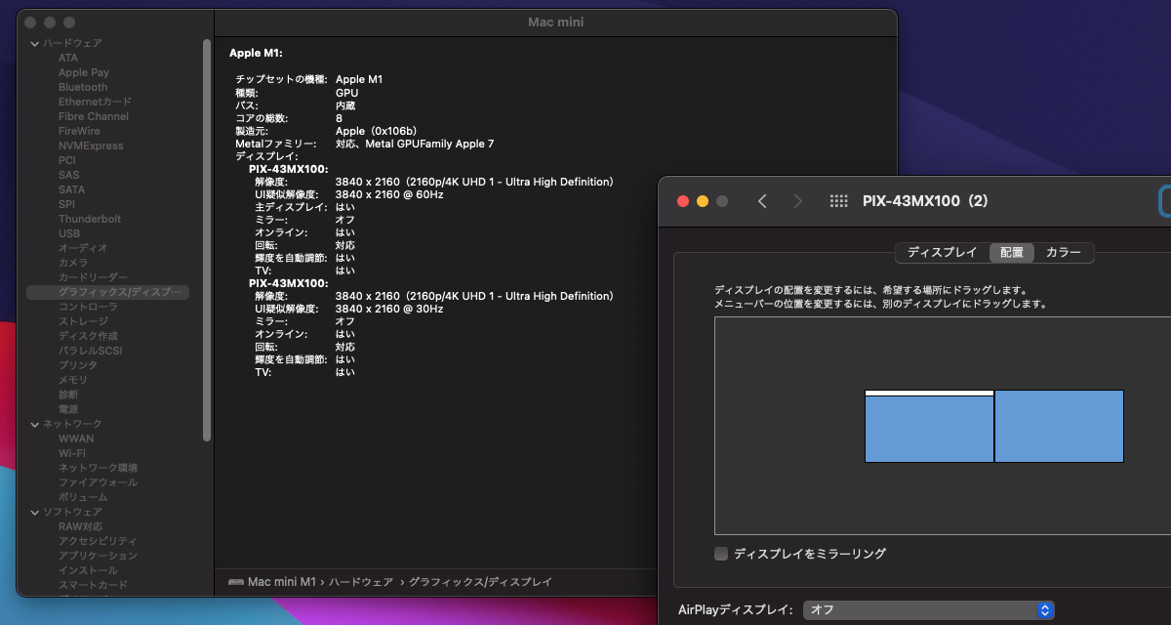Select Bluetooth in the hardware list

pos(83,87)
